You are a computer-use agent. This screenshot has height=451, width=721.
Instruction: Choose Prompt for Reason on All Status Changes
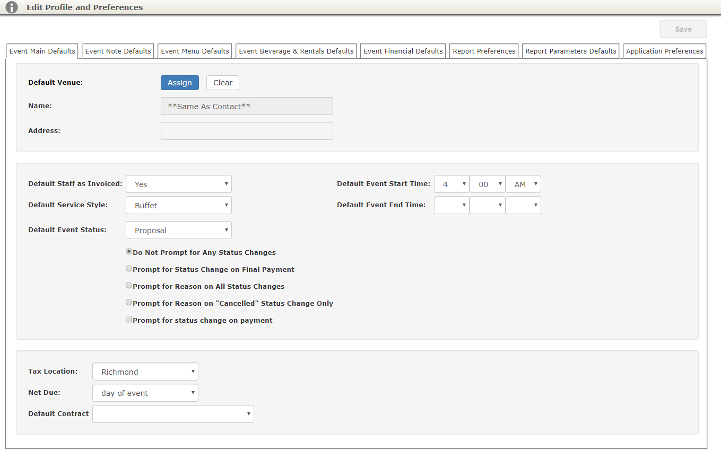(129, 286)
